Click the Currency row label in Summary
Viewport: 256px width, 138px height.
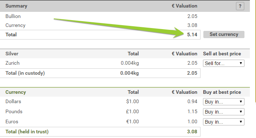(x=16, y=26)
